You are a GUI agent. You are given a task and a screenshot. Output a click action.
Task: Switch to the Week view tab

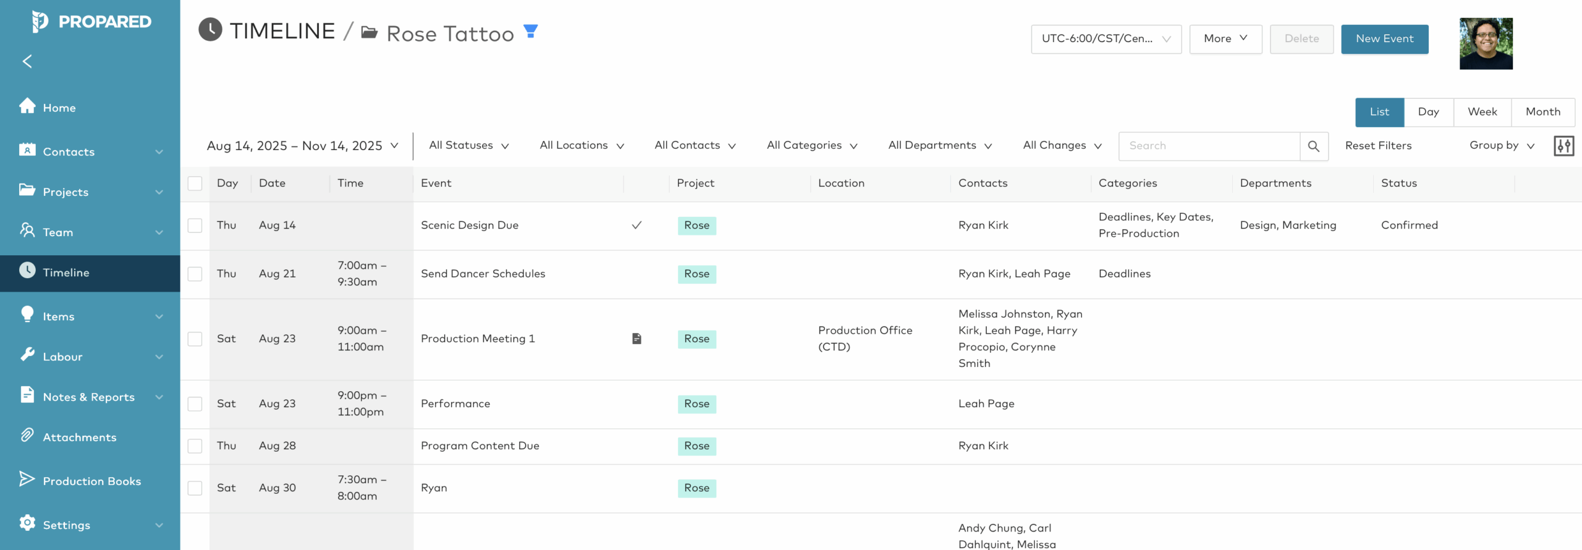tap(1482, 112)
